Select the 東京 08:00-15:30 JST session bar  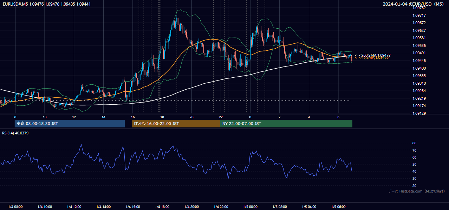pyautogui.click(x=70, y=124)
